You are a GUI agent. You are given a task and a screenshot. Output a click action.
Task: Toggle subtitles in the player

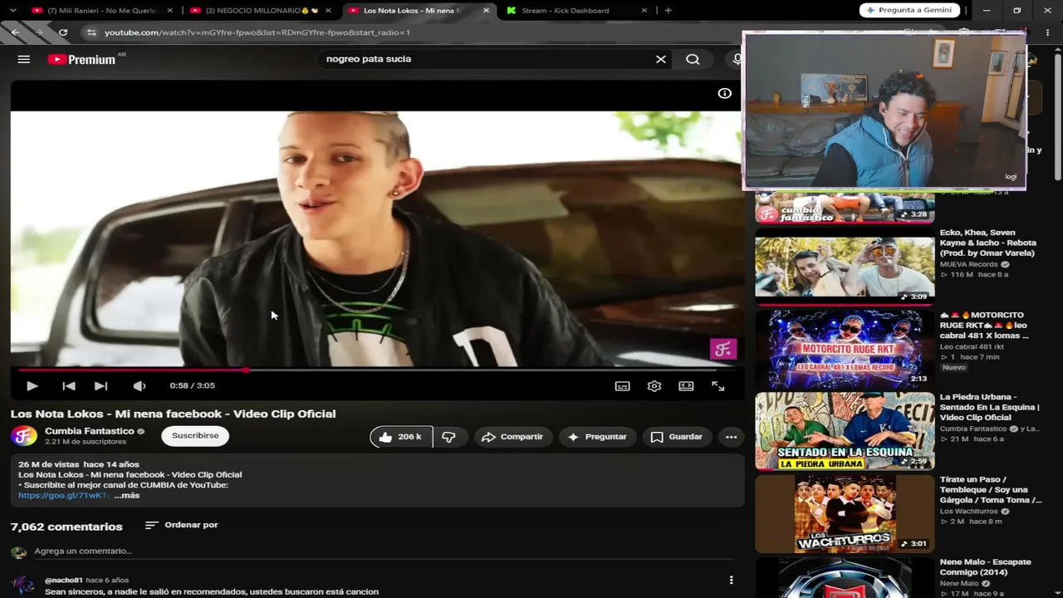(x=622, y=385)
